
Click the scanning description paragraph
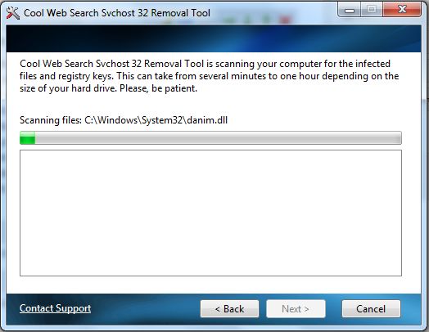[210, 76]
